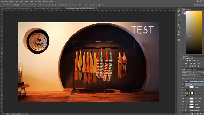The height and width of the screenshot is (115, 204).
Task: Select the Layer 1 layer row
Action: click(x=193, y=96)
